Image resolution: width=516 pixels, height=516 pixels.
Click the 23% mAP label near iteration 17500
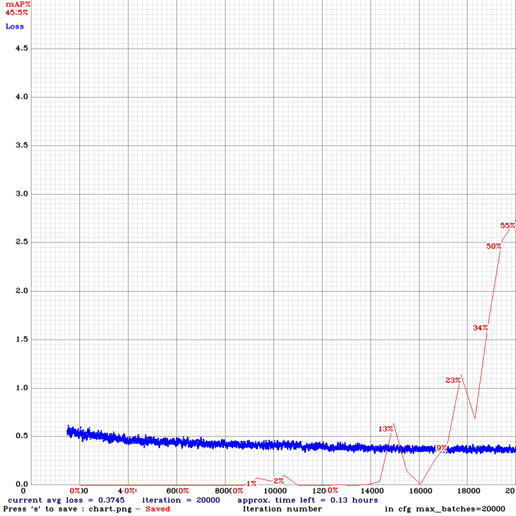pyautogui.click(x=452, y=379)
